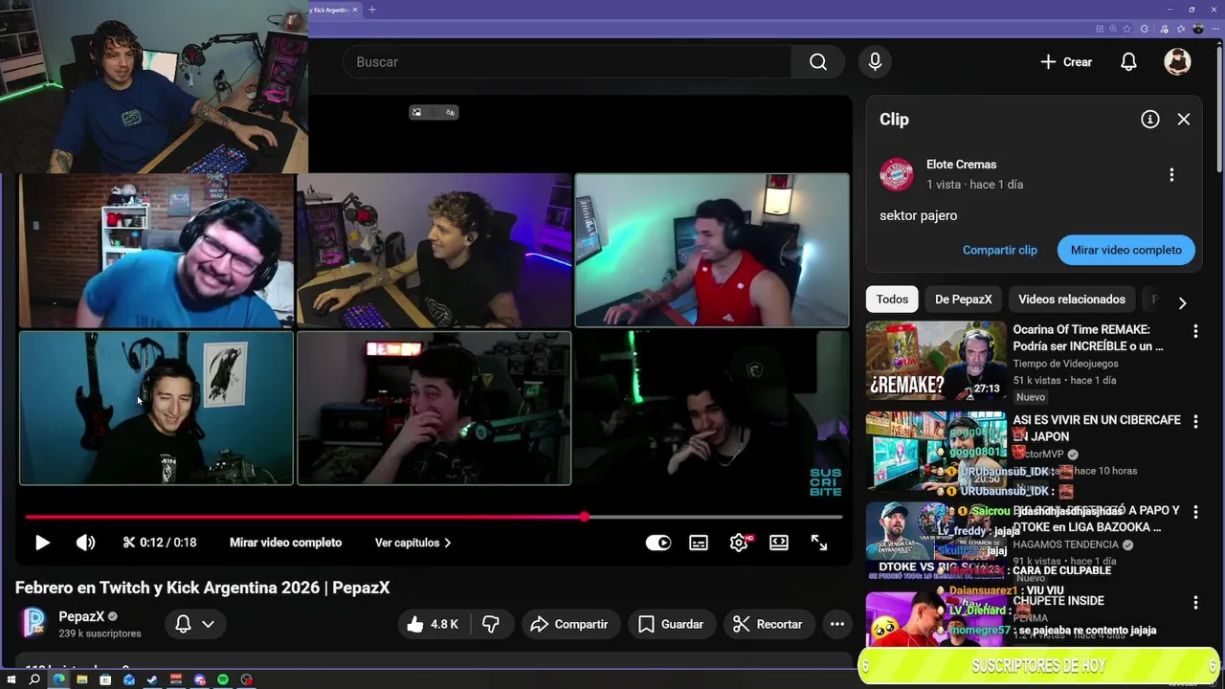1225x689 pixels.
Task: Select the 'De PepazX' filter chip
Action: 964,300
